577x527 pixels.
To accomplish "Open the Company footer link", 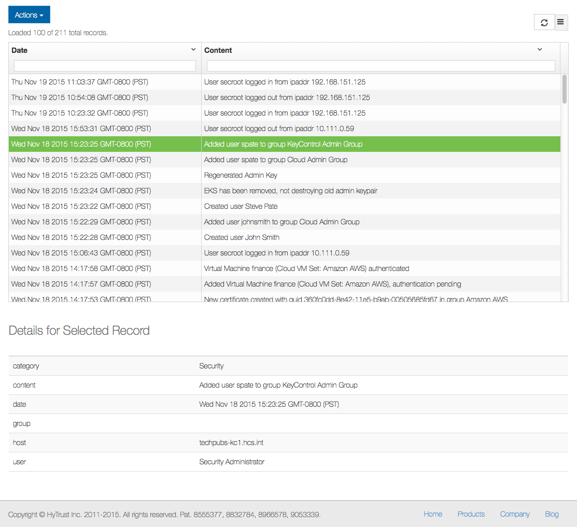I will pos(514,514).
